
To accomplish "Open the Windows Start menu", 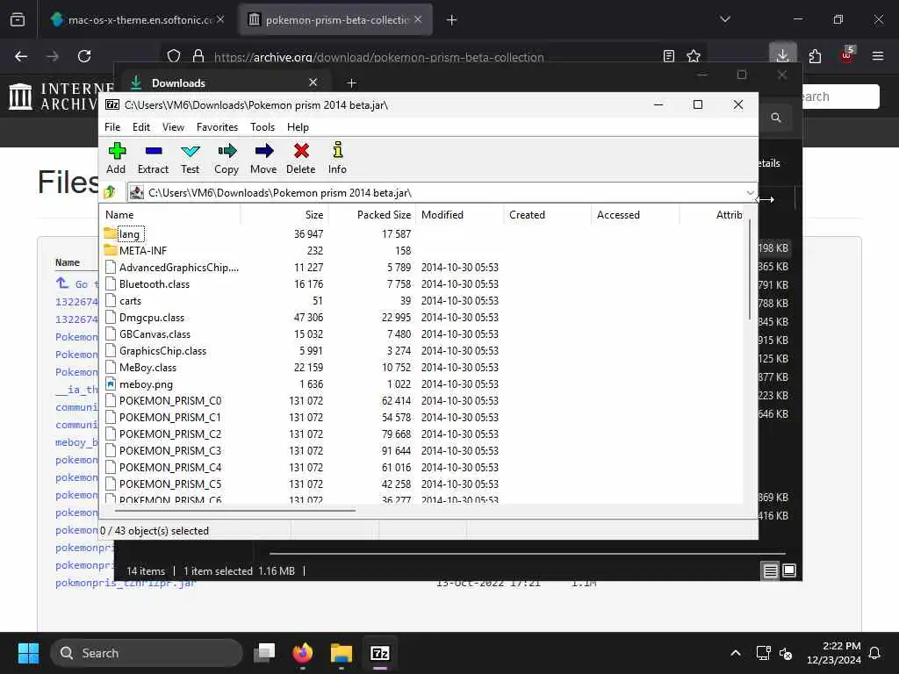I will click(28, 653).
